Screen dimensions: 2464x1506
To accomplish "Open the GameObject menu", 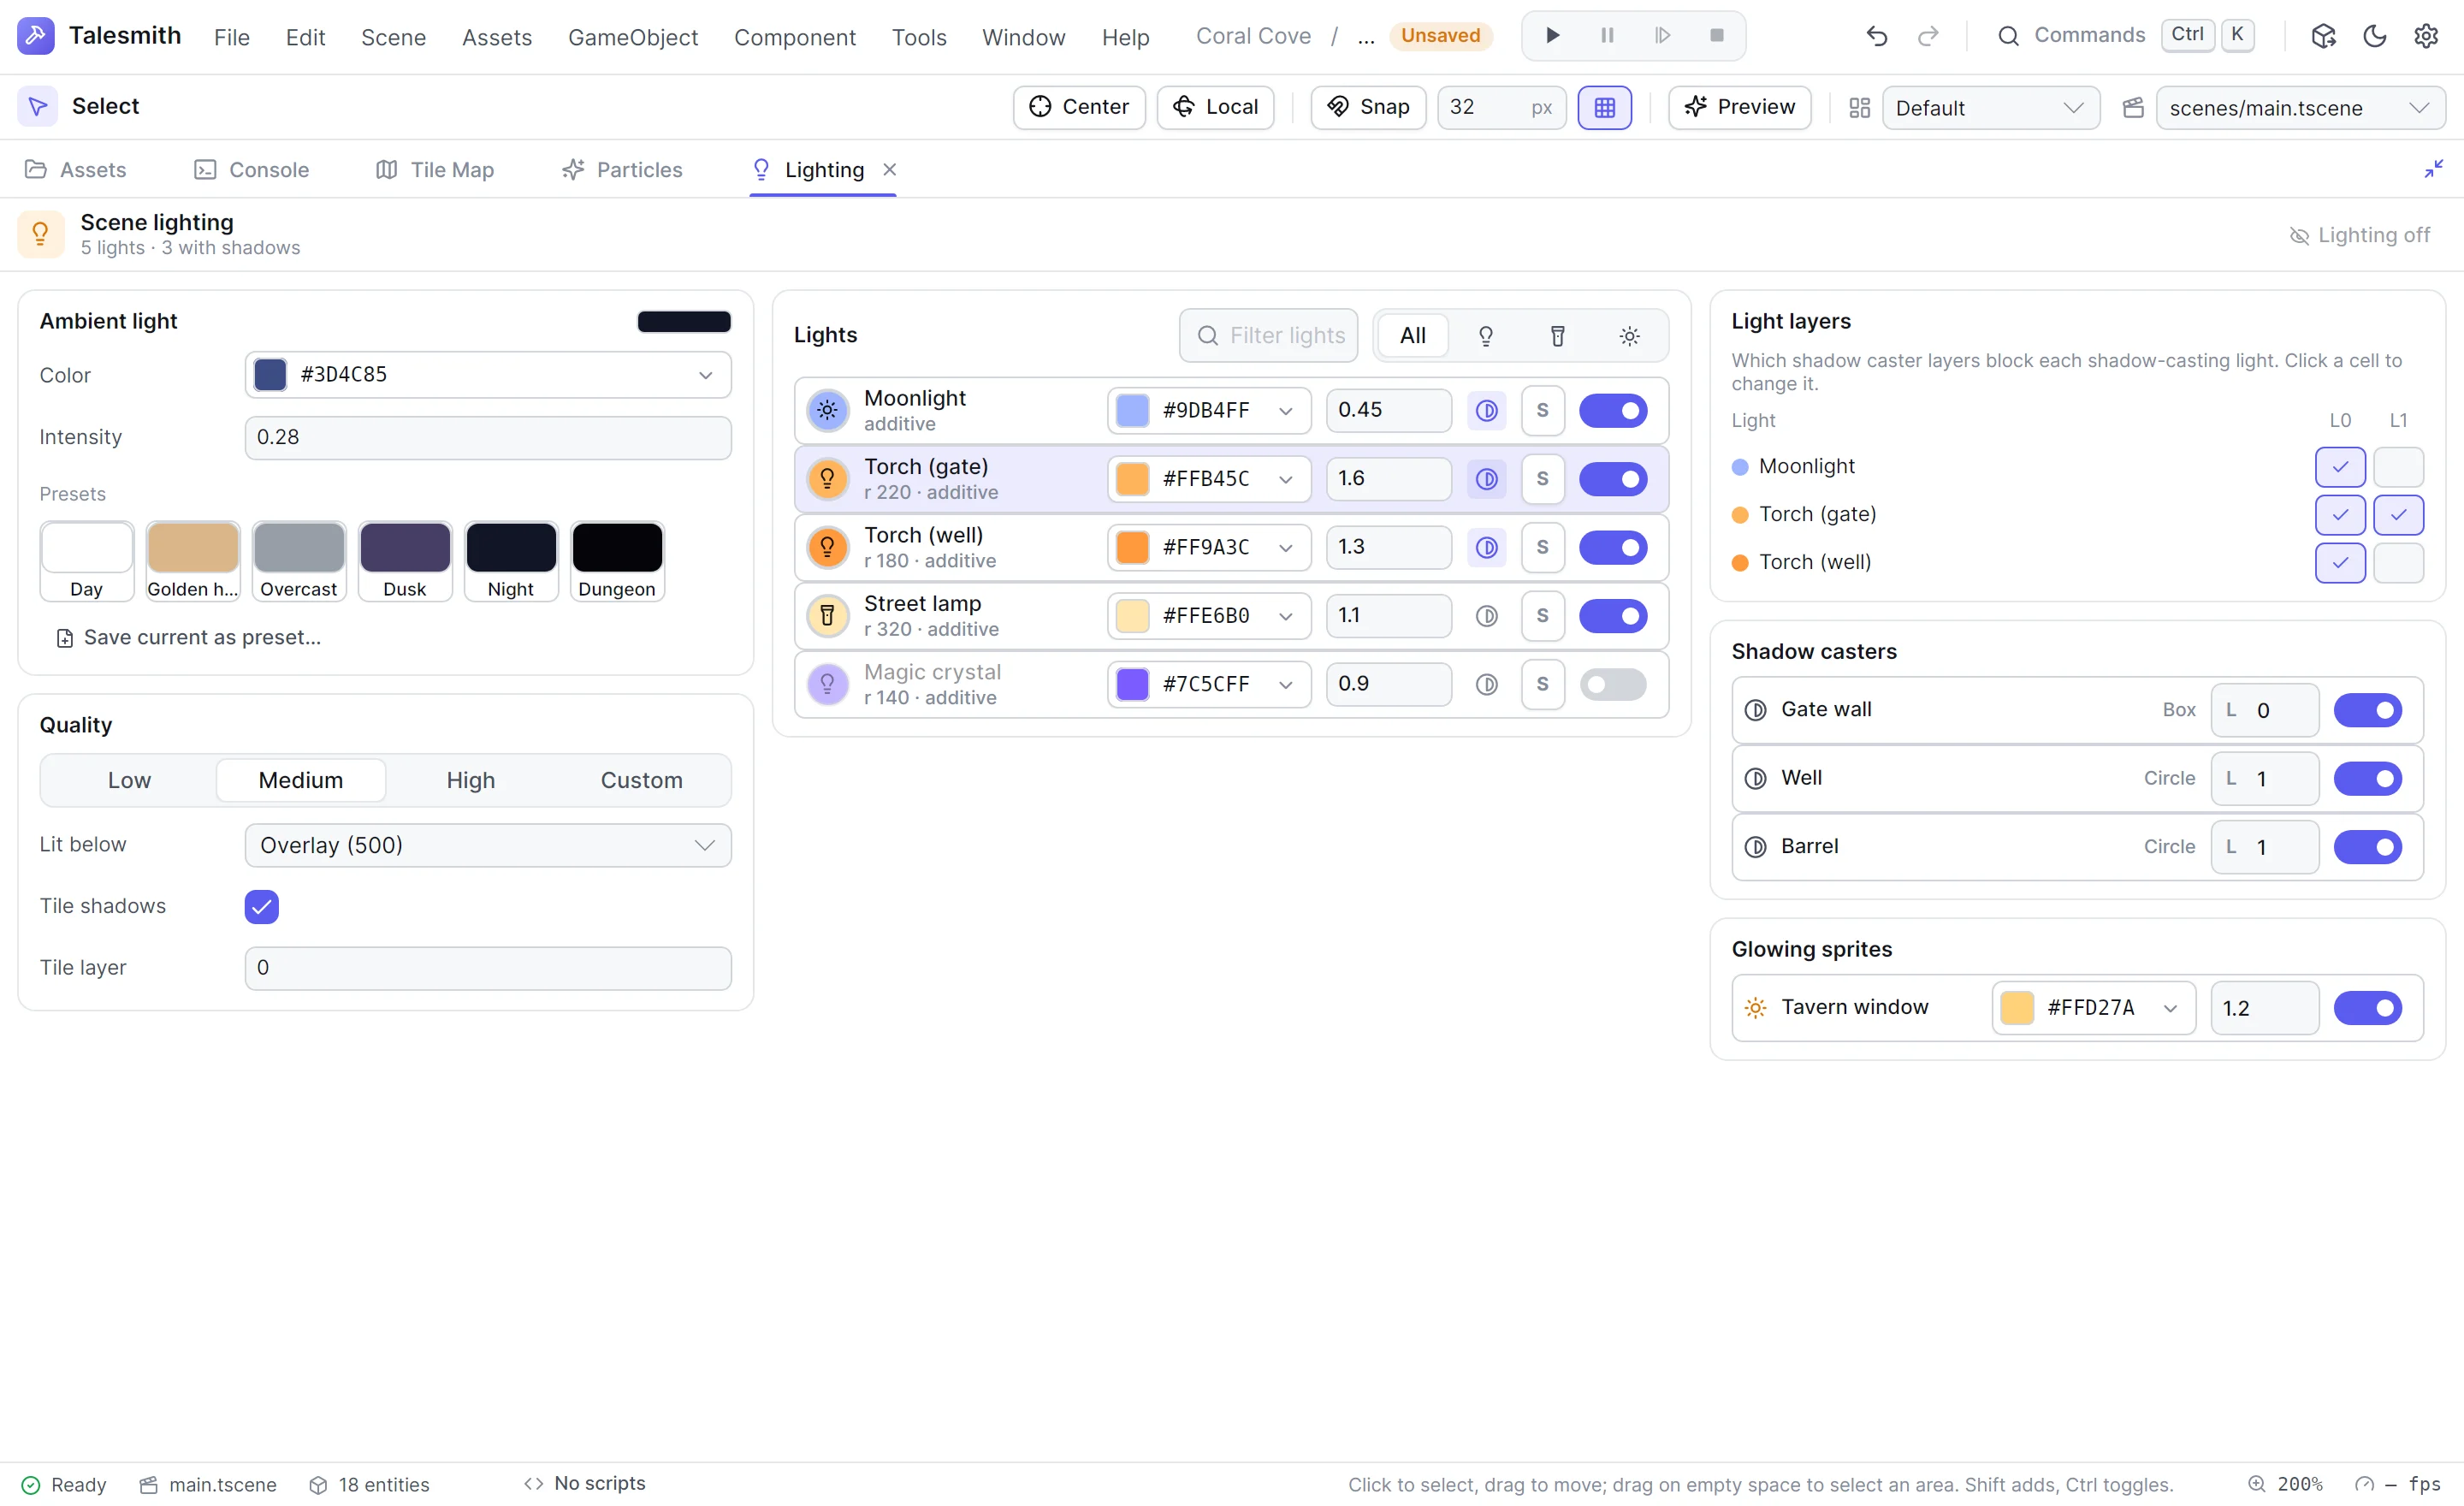I will (x=632, y=37).
